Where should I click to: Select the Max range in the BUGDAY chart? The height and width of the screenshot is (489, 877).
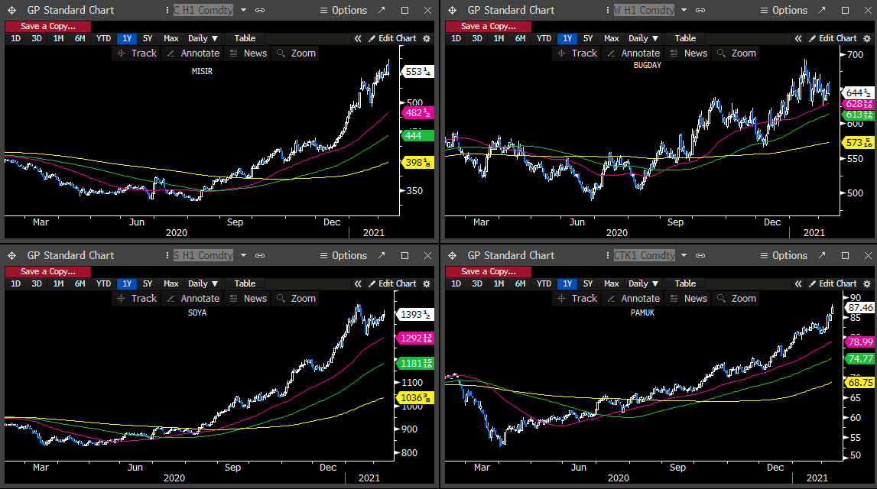pyautogui.click(x=612, y=38)
